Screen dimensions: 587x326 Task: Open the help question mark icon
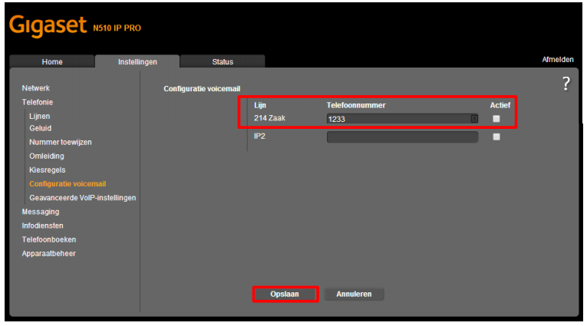pos(566,84)
